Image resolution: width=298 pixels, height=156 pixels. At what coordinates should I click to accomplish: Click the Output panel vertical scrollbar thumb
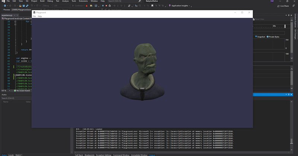[x=292, y=141]
